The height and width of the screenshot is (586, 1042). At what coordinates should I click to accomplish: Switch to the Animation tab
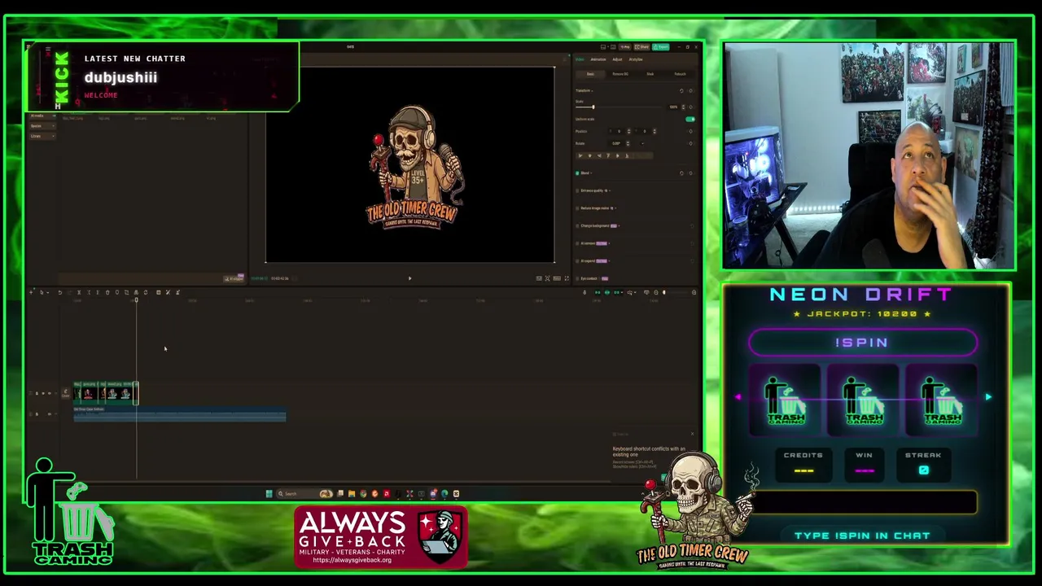[x=598, y=59]
